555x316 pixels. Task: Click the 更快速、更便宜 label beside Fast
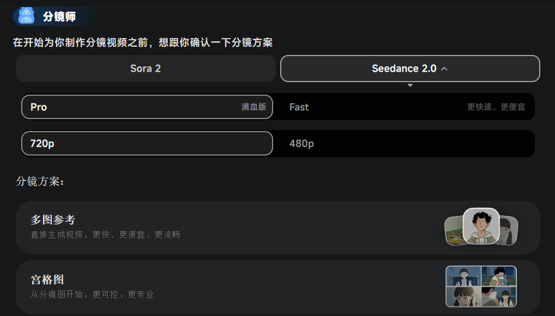click(496, 107)
